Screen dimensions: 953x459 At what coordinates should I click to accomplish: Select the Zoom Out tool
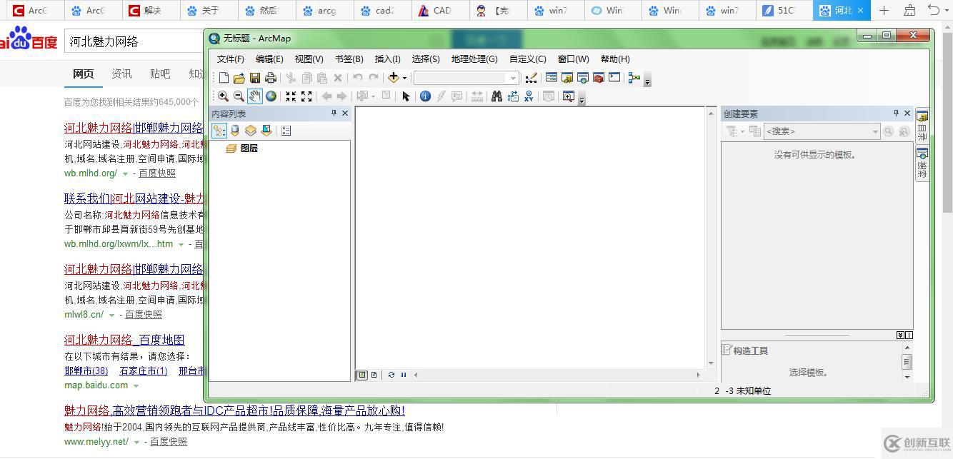(x=239, y=96)
